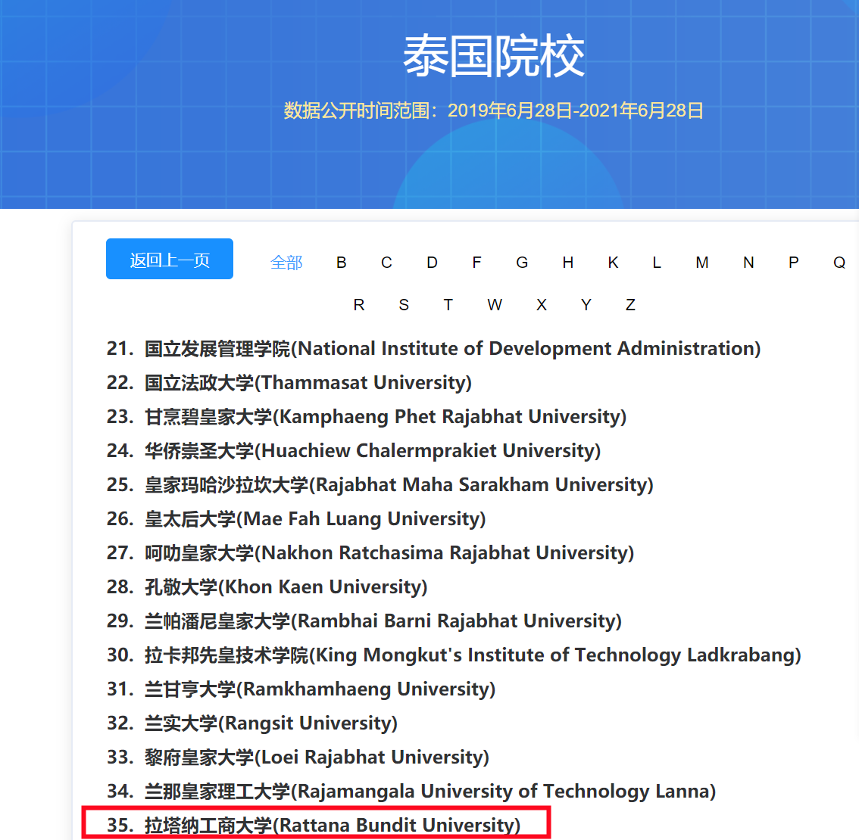The image size is (859, 840).
Task: Select the Ramkhamhaeng University link
Action: pyautogui.click(x=320, y=689)
